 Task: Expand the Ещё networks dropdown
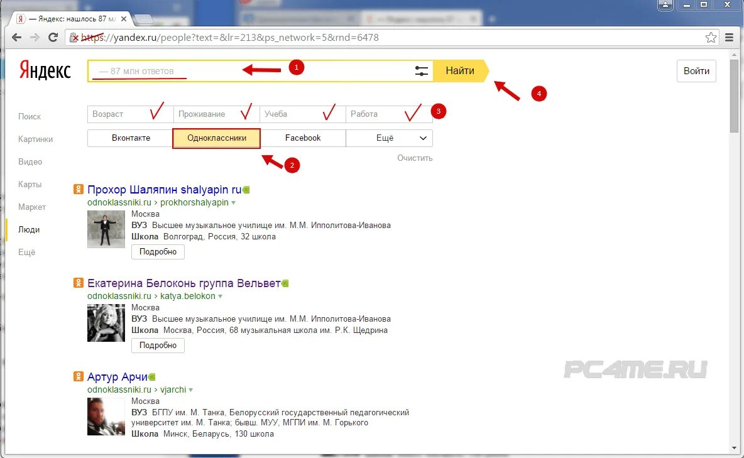point(389,138)
